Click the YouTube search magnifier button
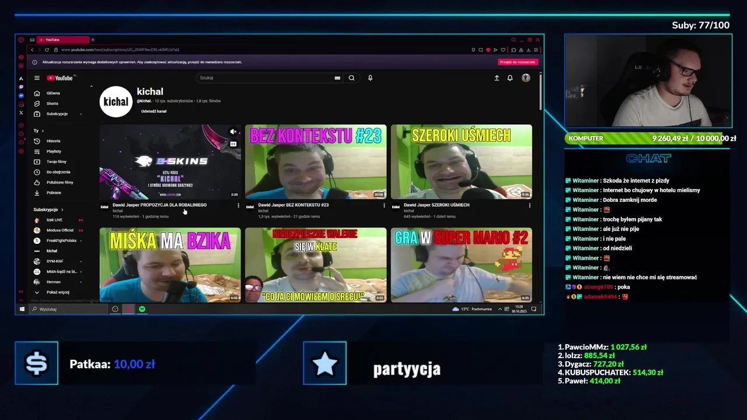Viewport: 747px width, 420px height. tap(351, 78)
